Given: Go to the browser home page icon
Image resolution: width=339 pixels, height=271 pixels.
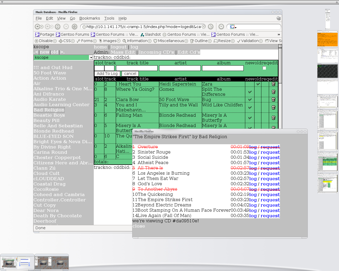Looking at the screenshot, I should [74, 26].
